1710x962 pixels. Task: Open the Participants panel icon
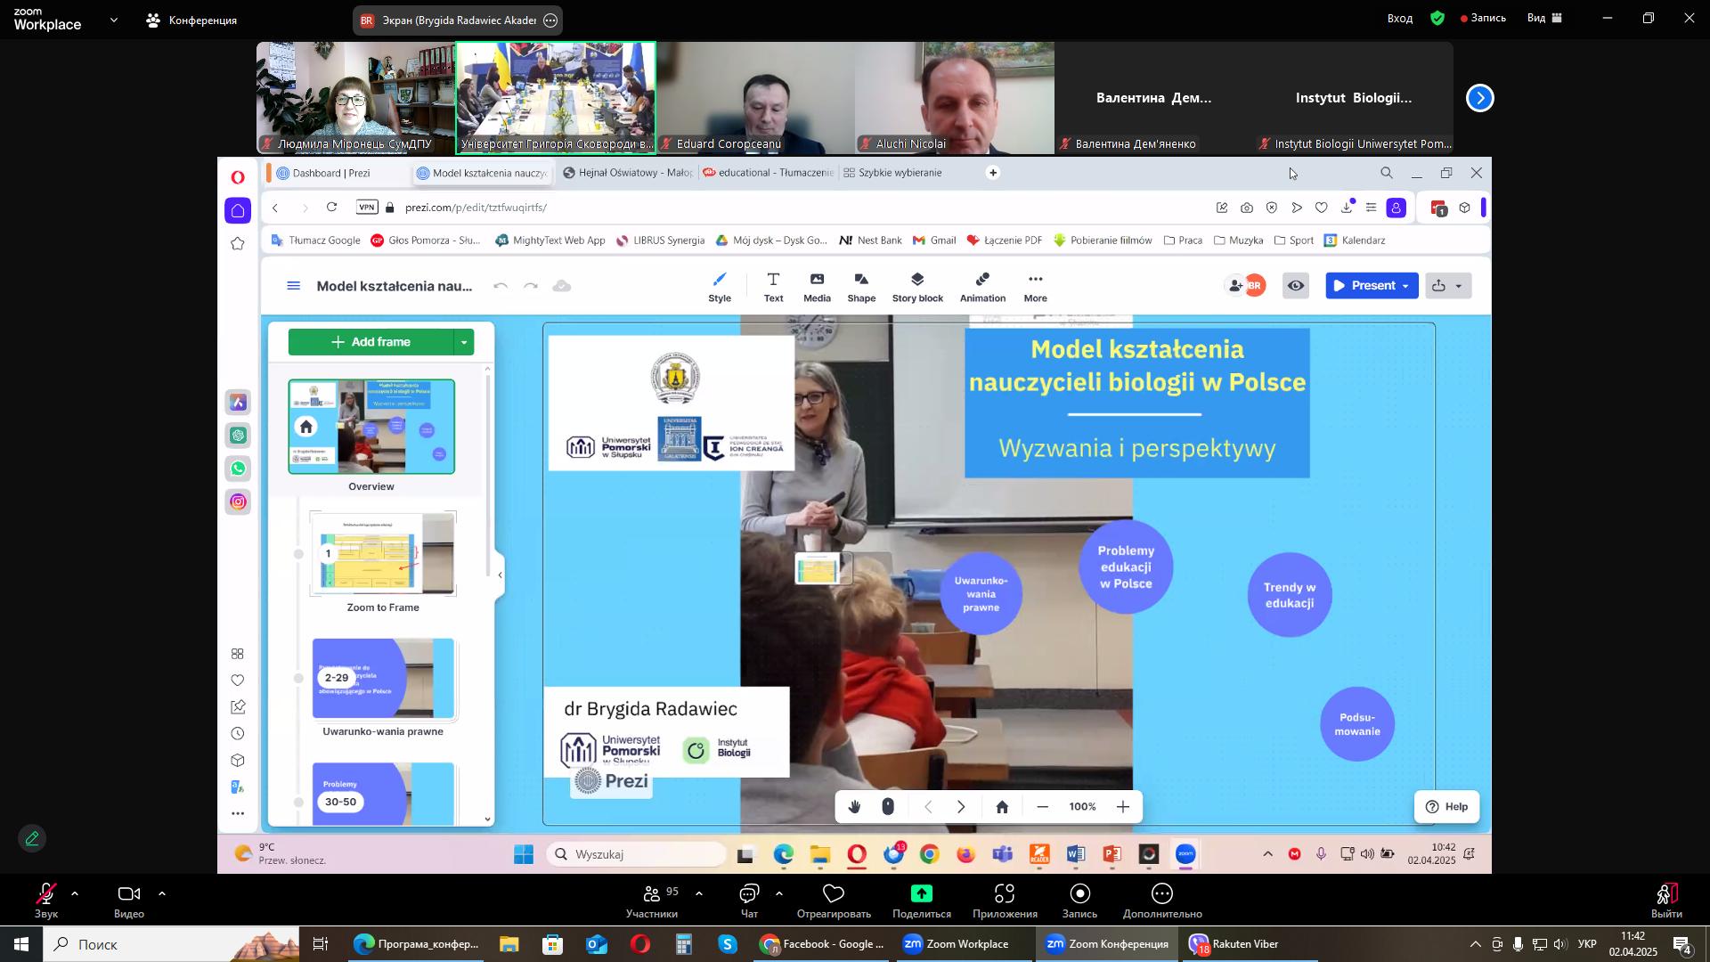pyautogui.click(x=652, y=894)
